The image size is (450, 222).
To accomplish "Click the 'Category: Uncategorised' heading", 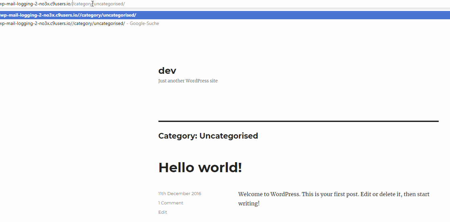I will (x=208, y=136).
